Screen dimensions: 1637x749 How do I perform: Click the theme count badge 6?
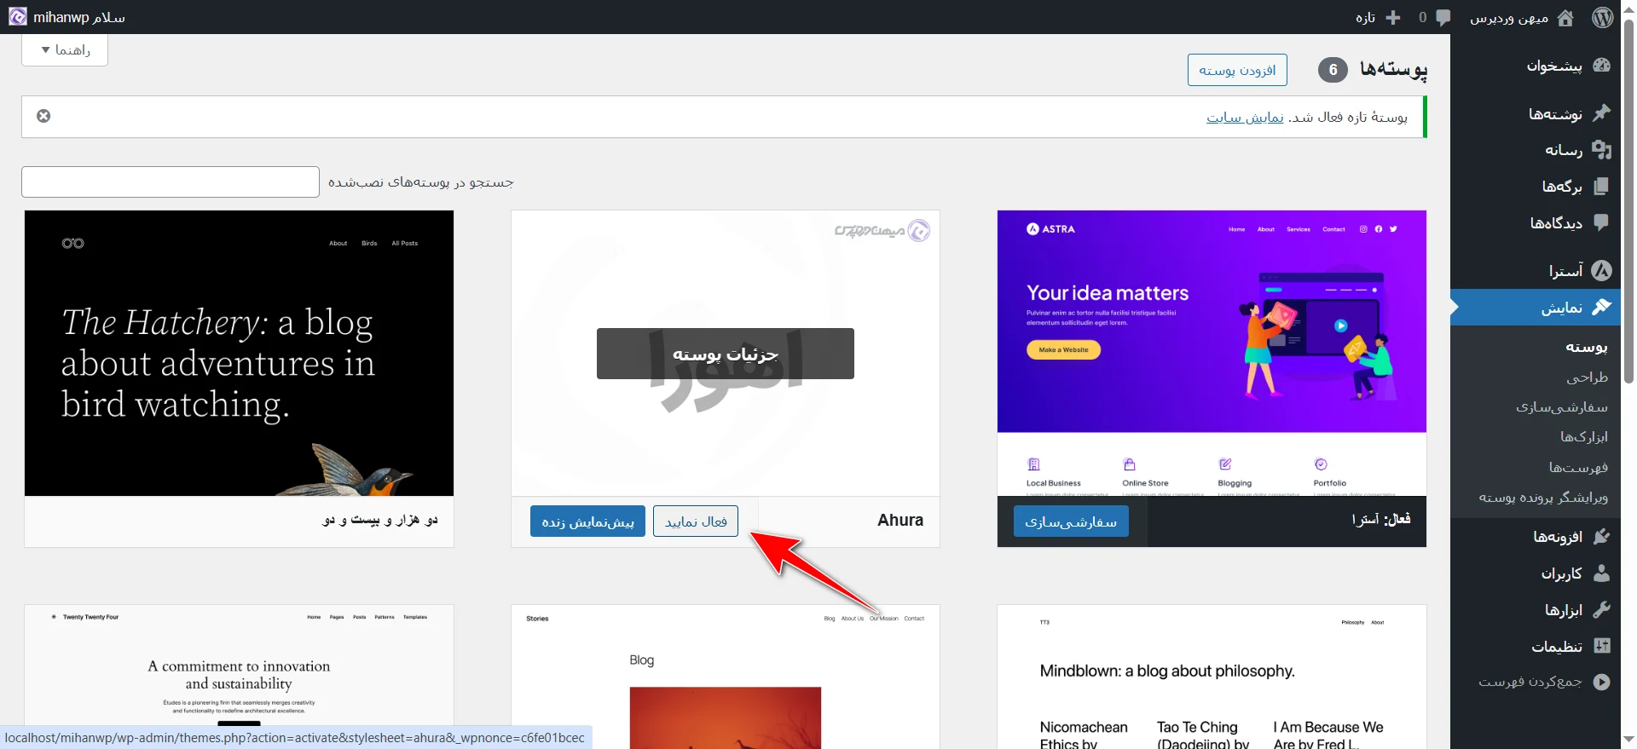click(x=1333, y=70)
